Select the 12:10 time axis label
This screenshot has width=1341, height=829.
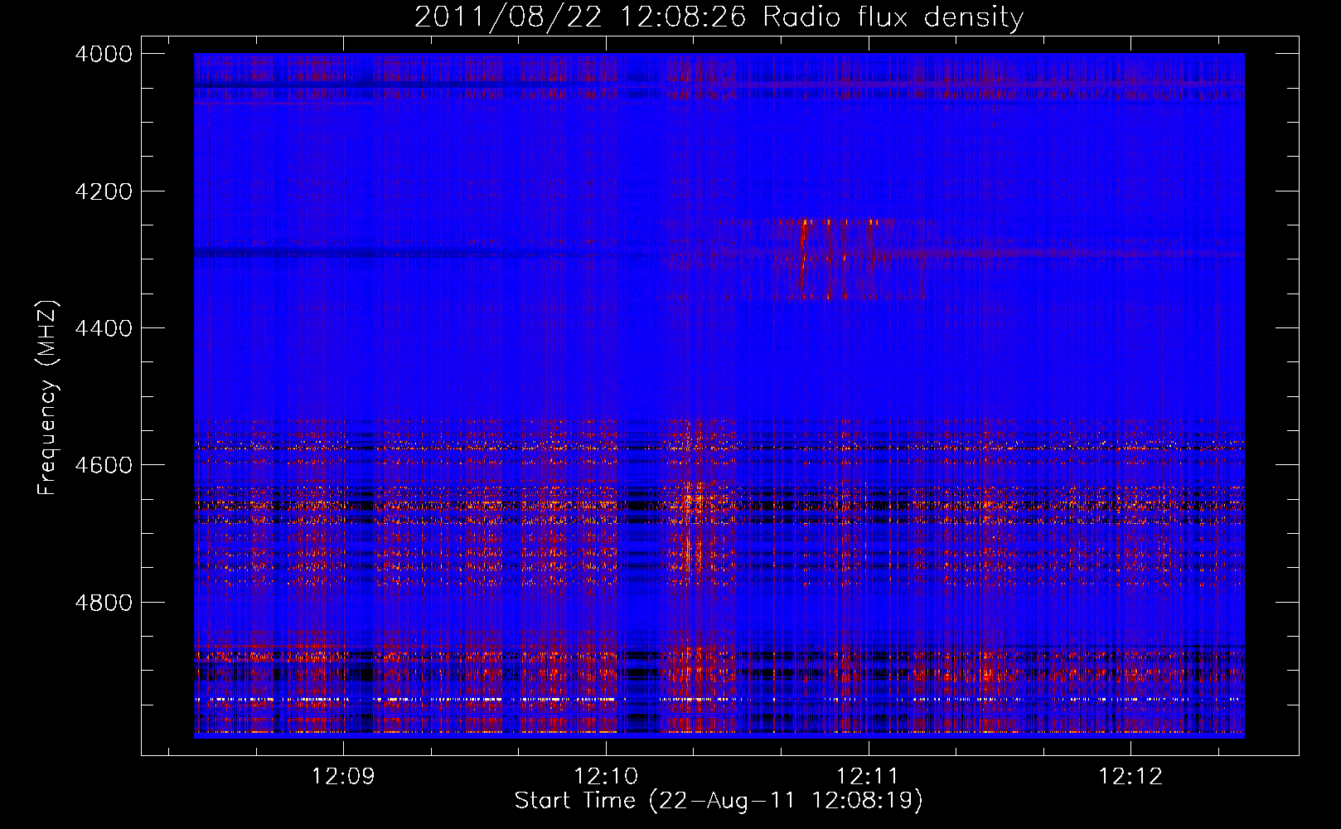tap(606, 777)
